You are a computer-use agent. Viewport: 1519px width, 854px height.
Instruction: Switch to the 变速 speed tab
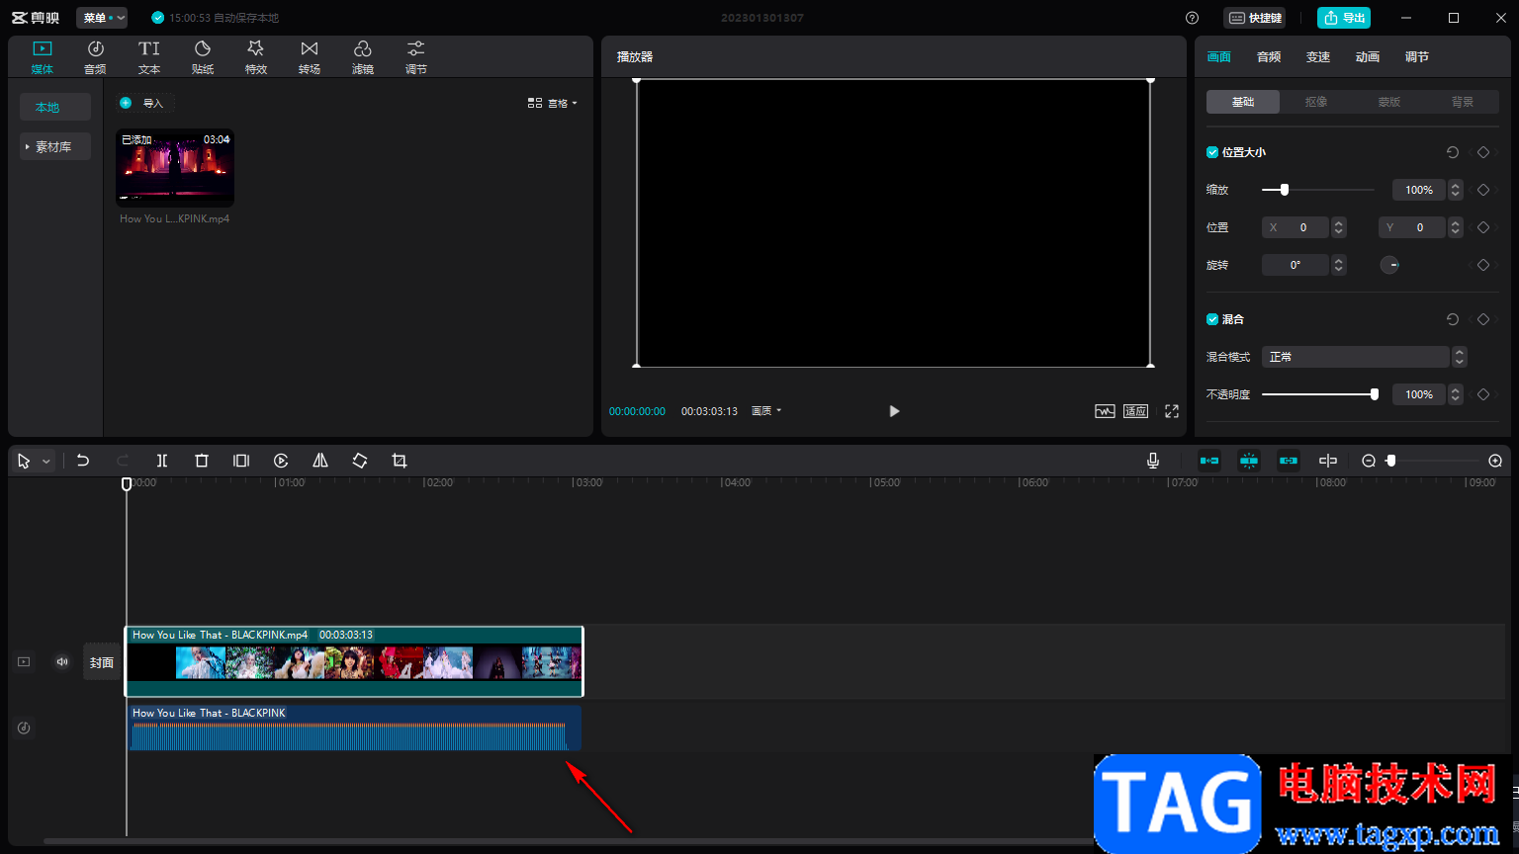pos(1318,57)
